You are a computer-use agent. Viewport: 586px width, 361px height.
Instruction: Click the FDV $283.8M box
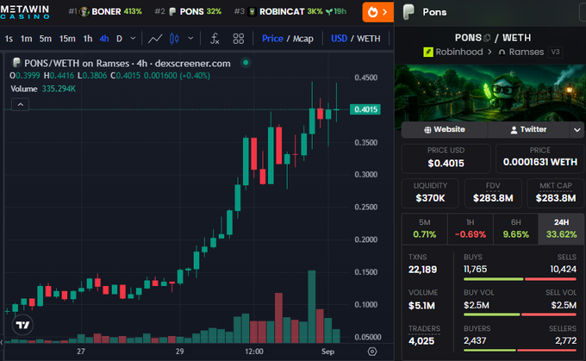pyautogui.click(x=493, y=193)
